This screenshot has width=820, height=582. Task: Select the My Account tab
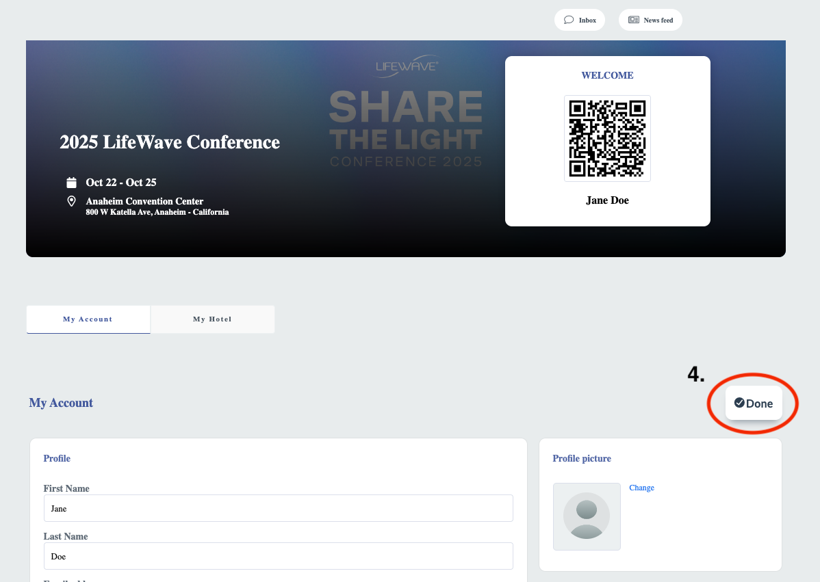88,319
